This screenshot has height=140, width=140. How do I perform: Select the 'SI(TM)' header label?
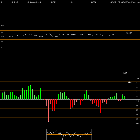(x=53, y=2)
